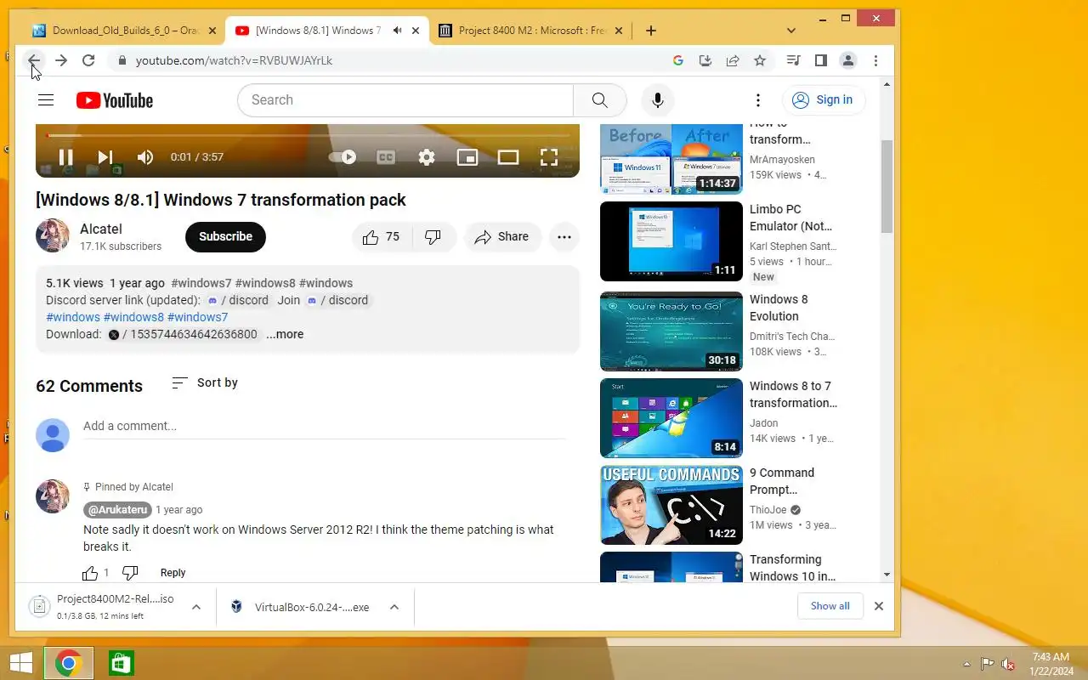Open YouTube settings three-dot menu
1088x680 pixels.
click(757, 100)
